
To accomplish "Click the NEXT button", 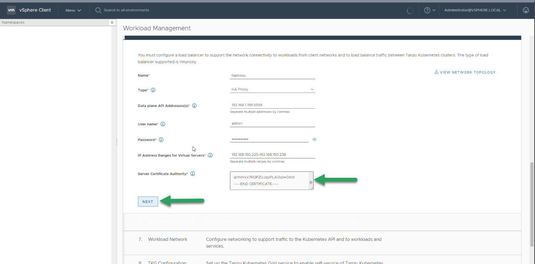I will (x=148, y=202).
